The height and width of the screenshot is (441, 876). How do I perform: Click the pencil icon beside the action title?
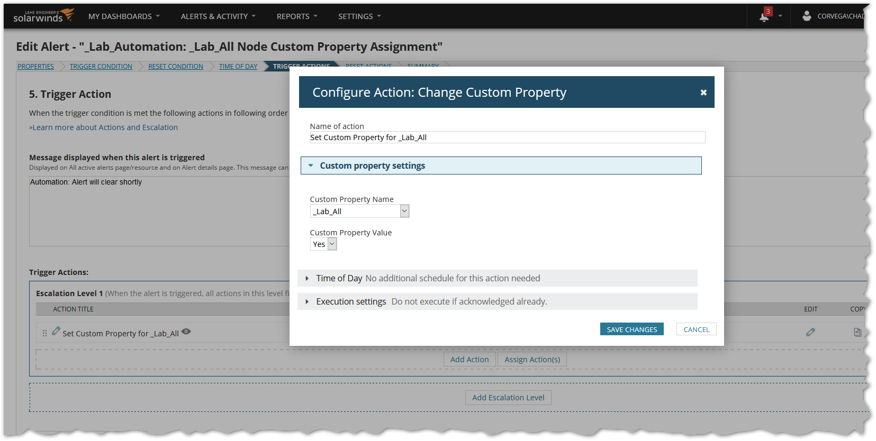click(x=56, y=331)
